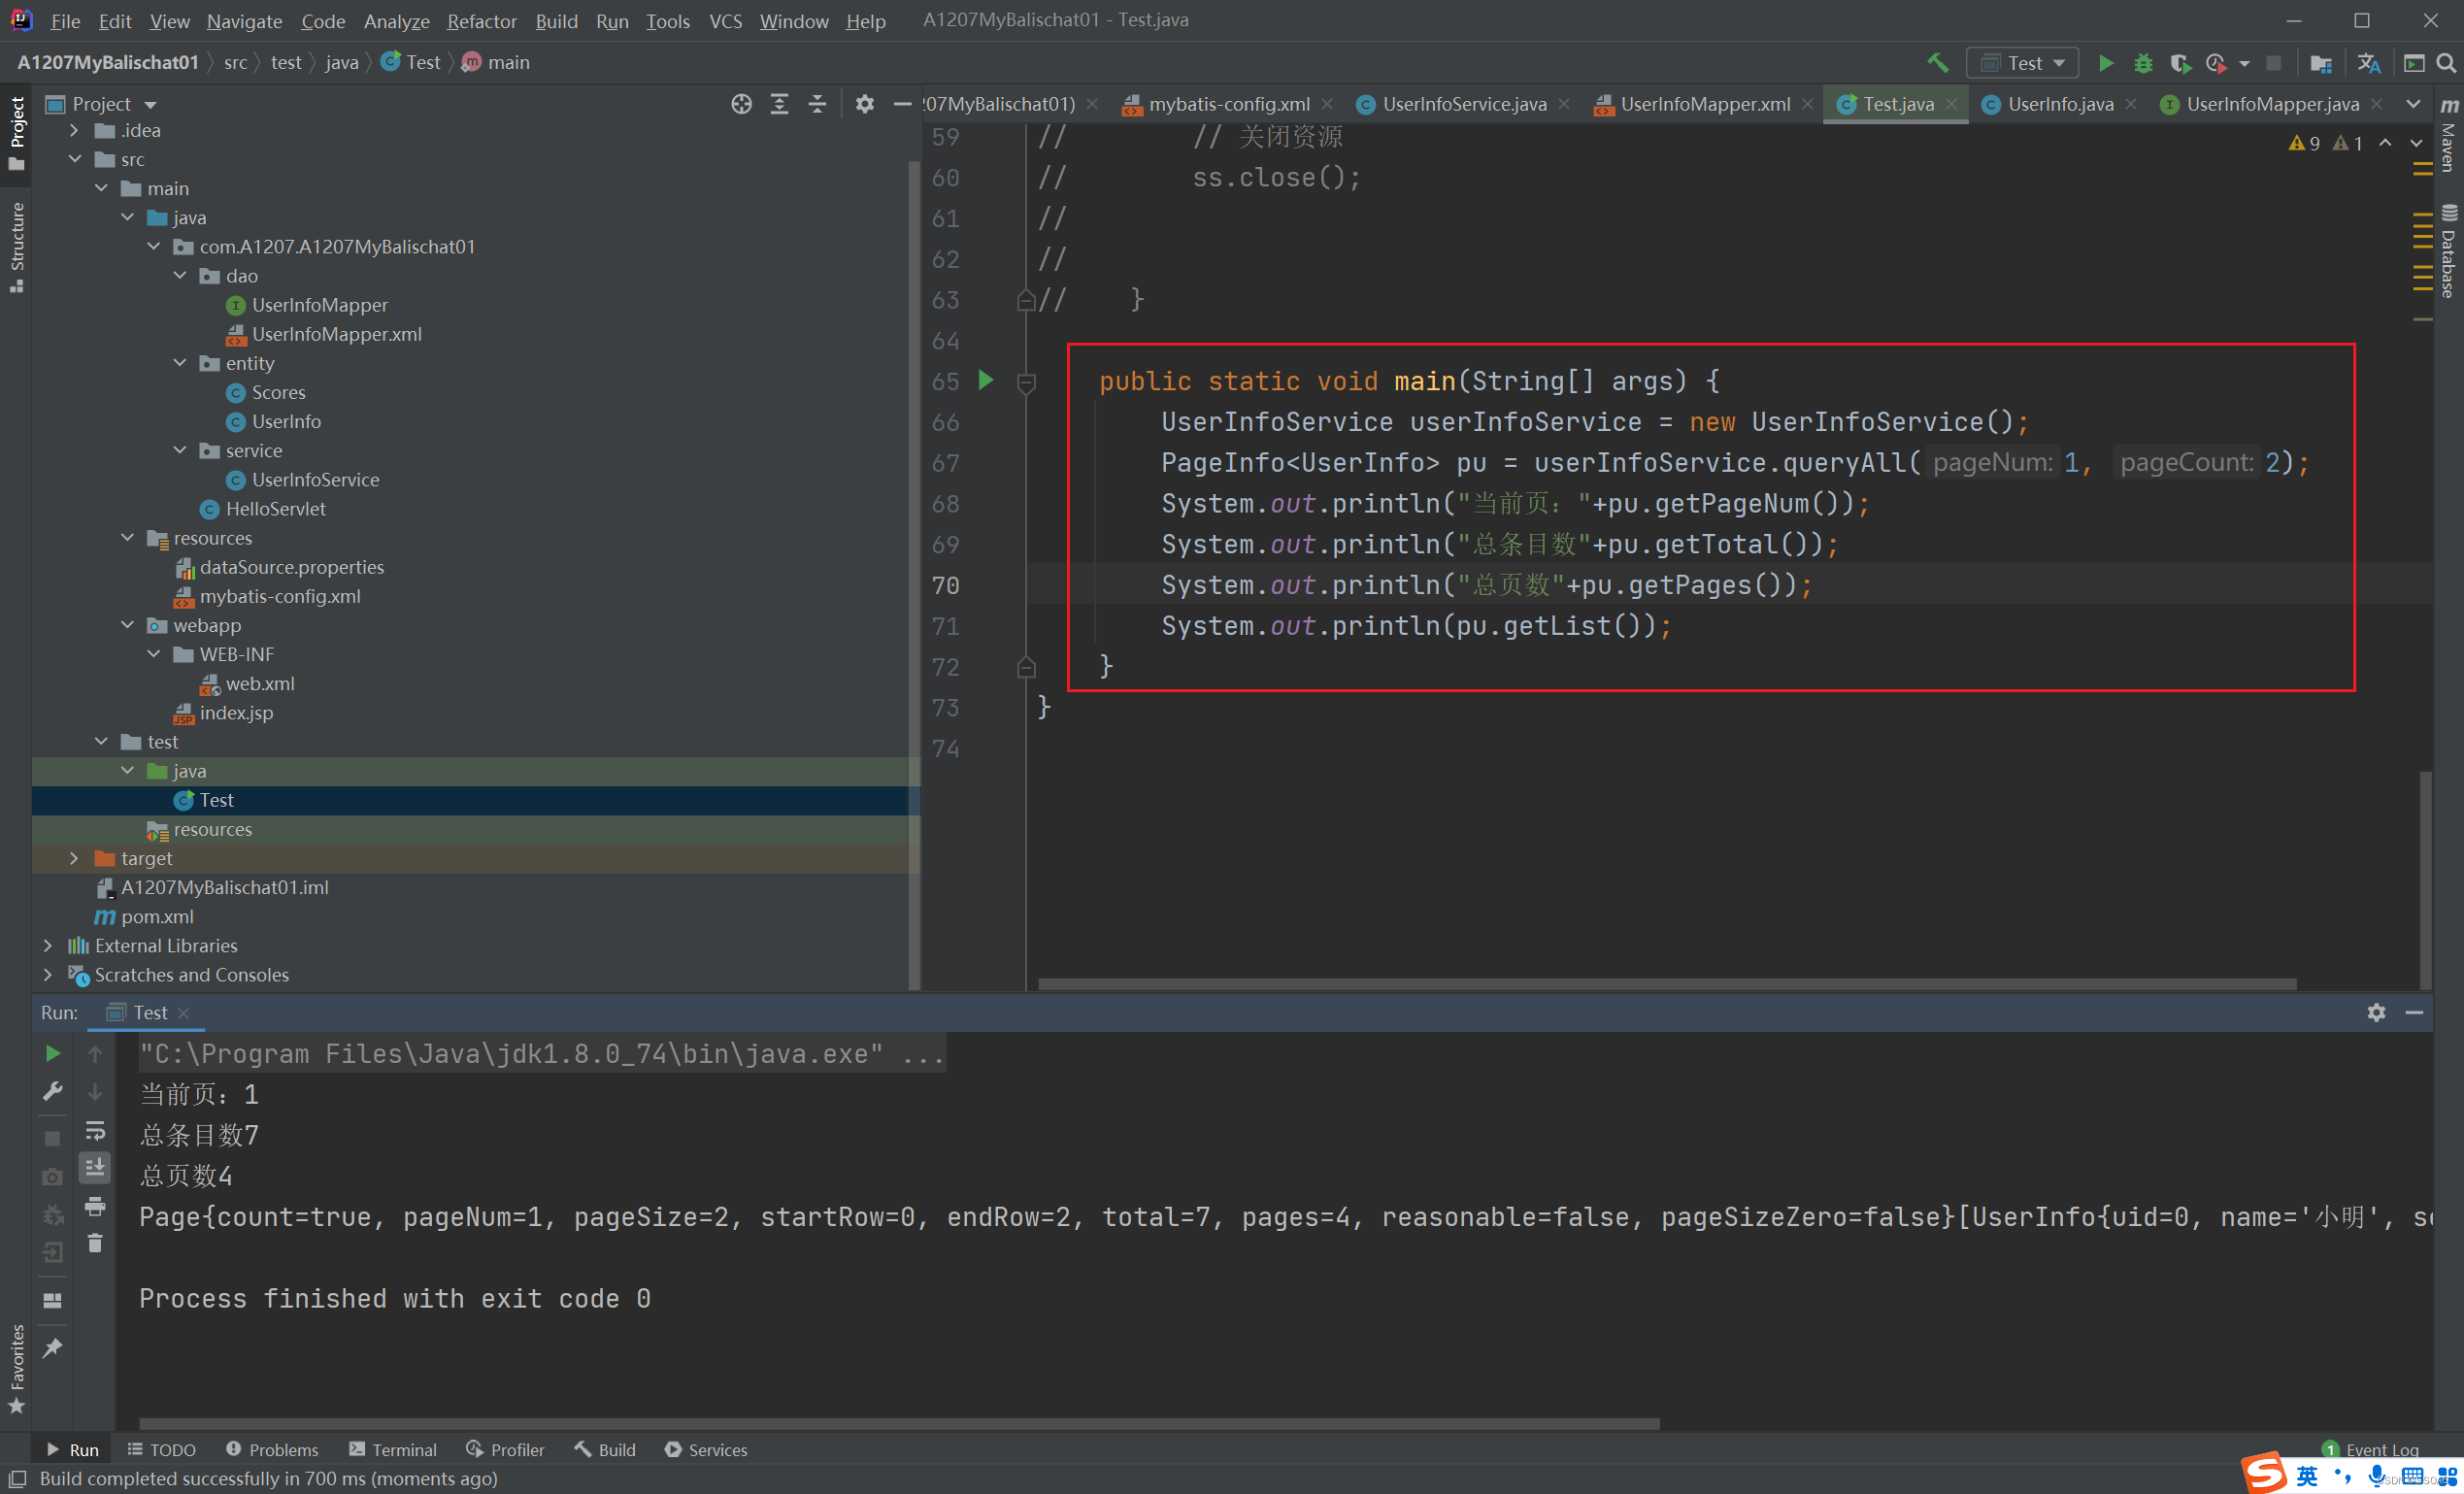Expand the target folder
The width and height of the screenshot is (2464, 1494).
click(x=74, y=858)
